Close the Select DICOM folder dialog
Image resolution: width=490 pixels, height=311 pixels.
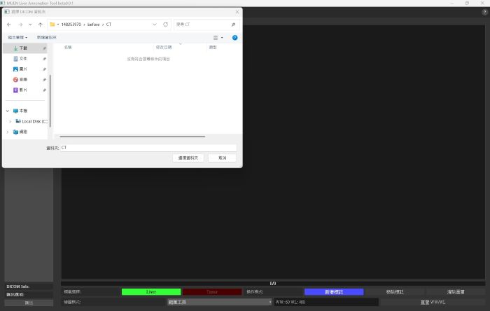(237, 12)
